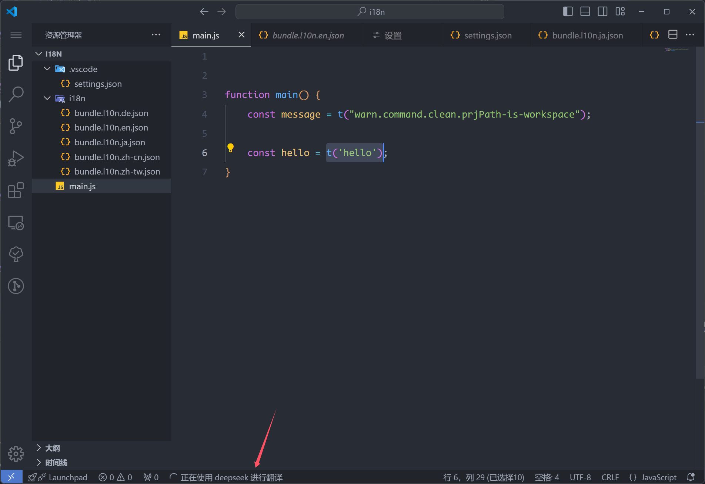Select main.js in the explorer tree
The image size is (705, 484).
[101, 186]
